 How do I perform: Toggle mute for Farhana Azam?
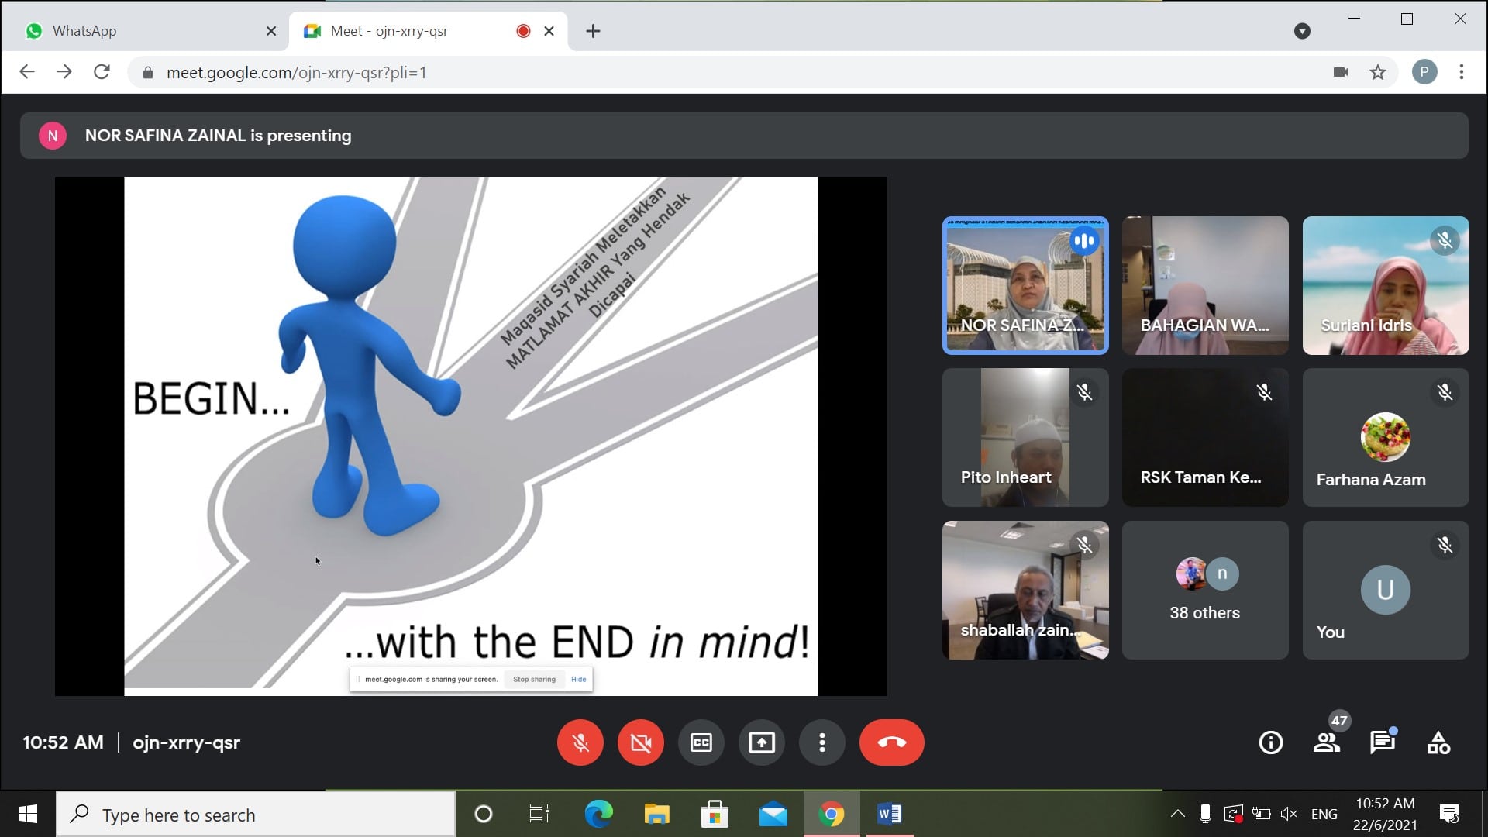tap(1446, 392)
